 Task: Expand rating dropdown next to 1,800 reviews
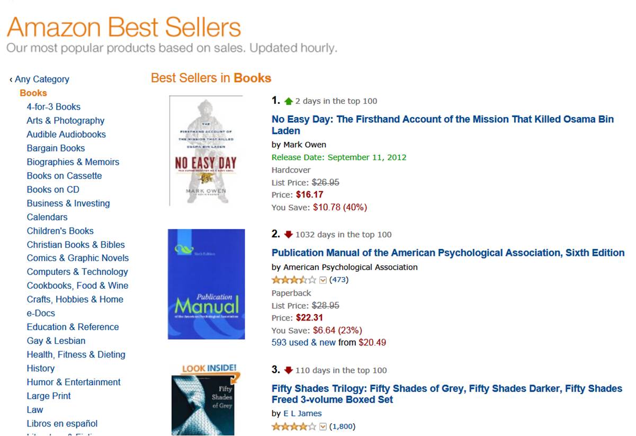(x=323, y=426)
